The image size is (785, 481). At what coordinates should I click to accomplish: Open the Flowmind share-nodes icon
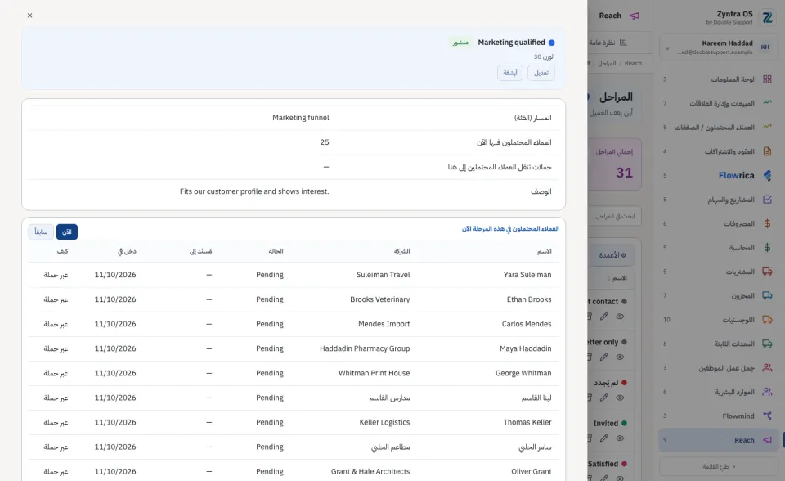pyautogui.click(x=767, y=416)
